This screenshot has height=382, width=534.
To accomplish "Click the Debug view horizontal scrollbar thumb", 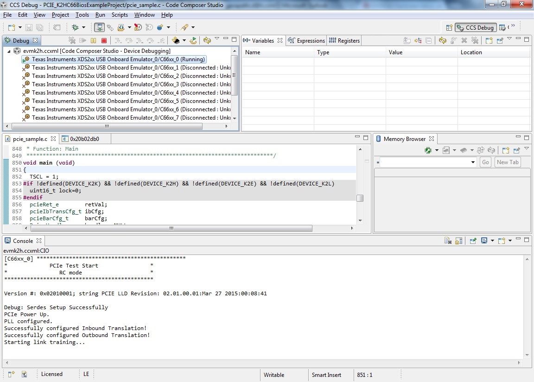I will click(107, 126).
